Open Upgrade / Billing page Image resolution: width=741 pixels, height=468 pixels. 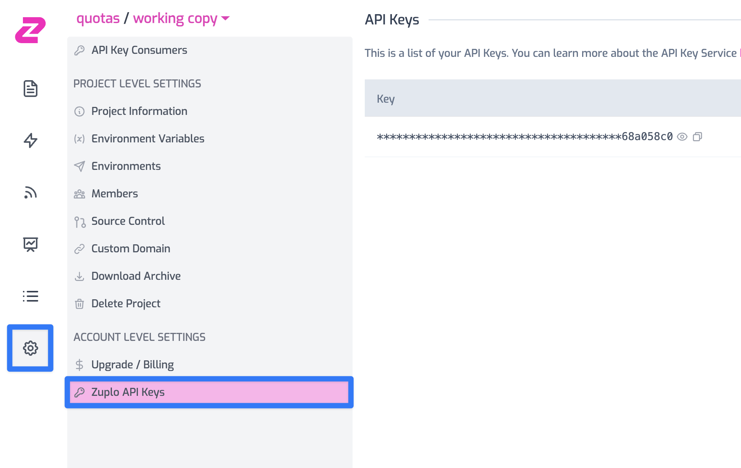point(132,365)
